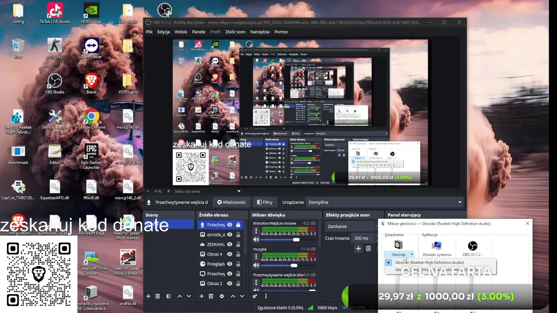Mute the Mikrofon/Wejście liniowe channel
The image size is (557, 313).
[256, 240]
